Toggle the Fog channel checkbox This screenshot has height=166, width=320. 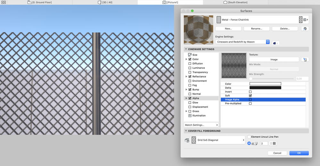click(190, 85)
